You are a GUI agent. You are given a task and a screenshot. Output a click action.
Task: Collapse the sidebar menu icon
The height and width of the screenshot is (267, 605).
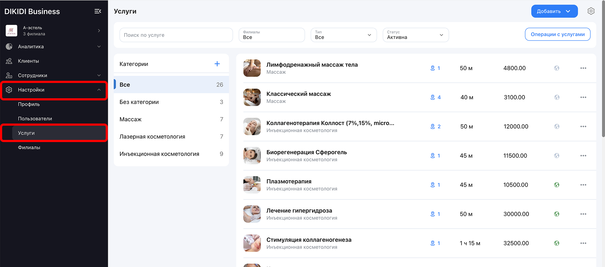point(98,11)
